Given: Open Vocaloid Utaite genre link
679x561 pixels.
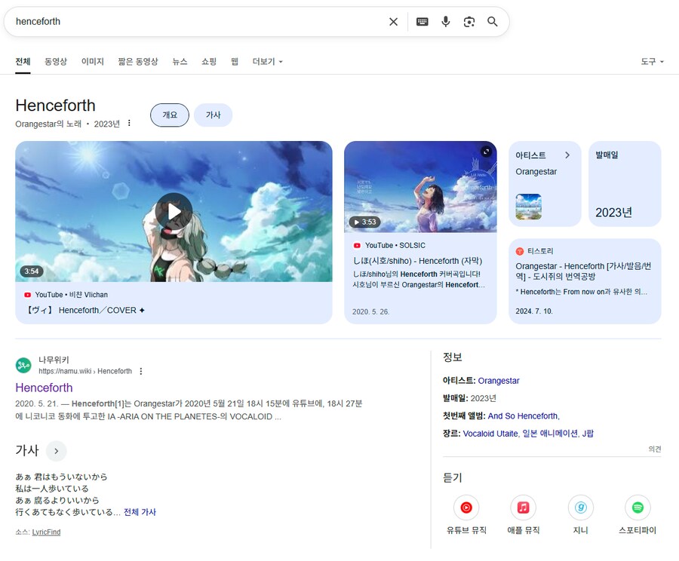Looking at the screenshot, I should pos(490,434).
